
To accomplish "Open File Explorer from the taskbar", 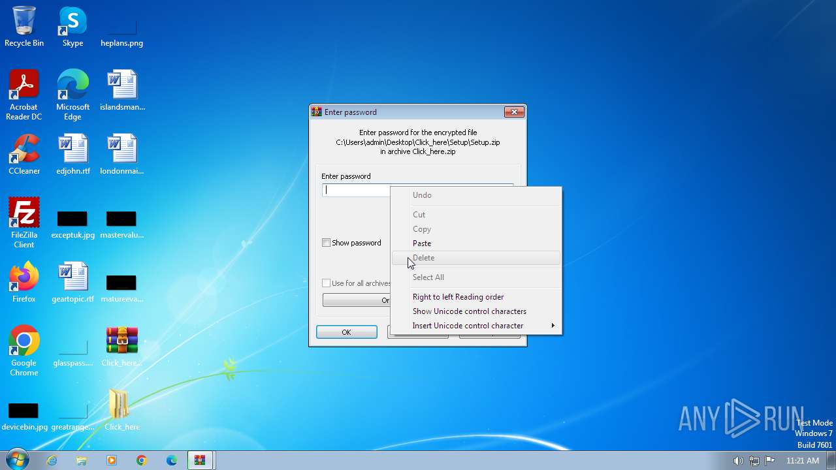I will (82, 460).
